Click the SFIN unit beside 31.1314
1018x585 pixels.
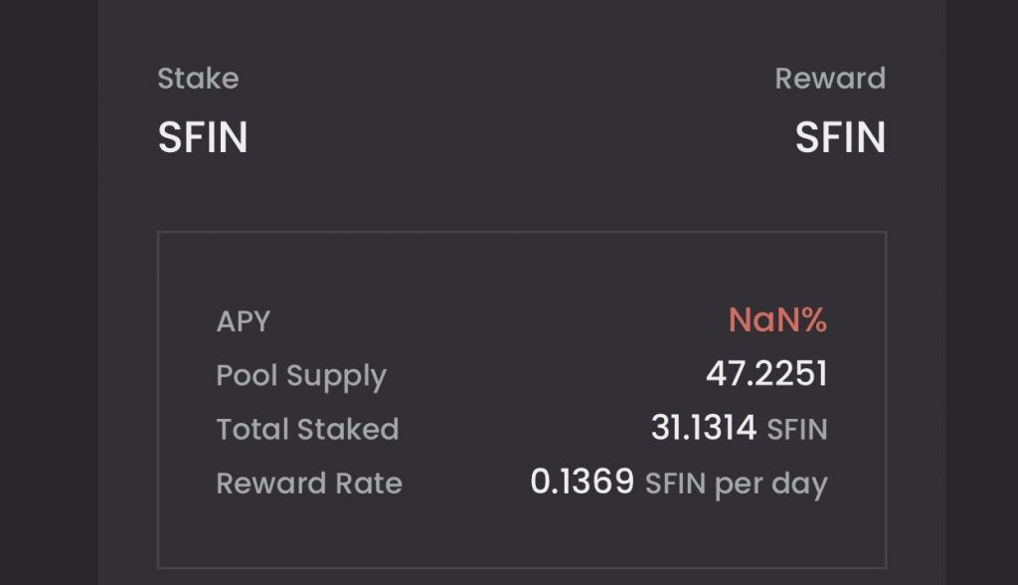tap(797, 430)
